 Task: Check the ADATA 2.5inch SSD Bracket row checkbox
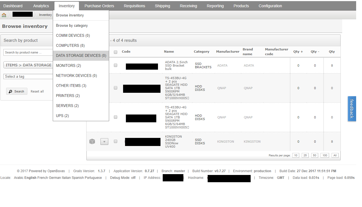click(116, 65)
